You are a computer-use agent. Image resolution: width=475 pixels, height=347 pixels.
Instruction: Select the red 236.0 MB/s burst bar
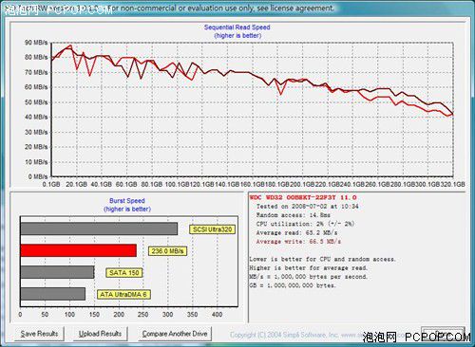[x=79, y=250]
